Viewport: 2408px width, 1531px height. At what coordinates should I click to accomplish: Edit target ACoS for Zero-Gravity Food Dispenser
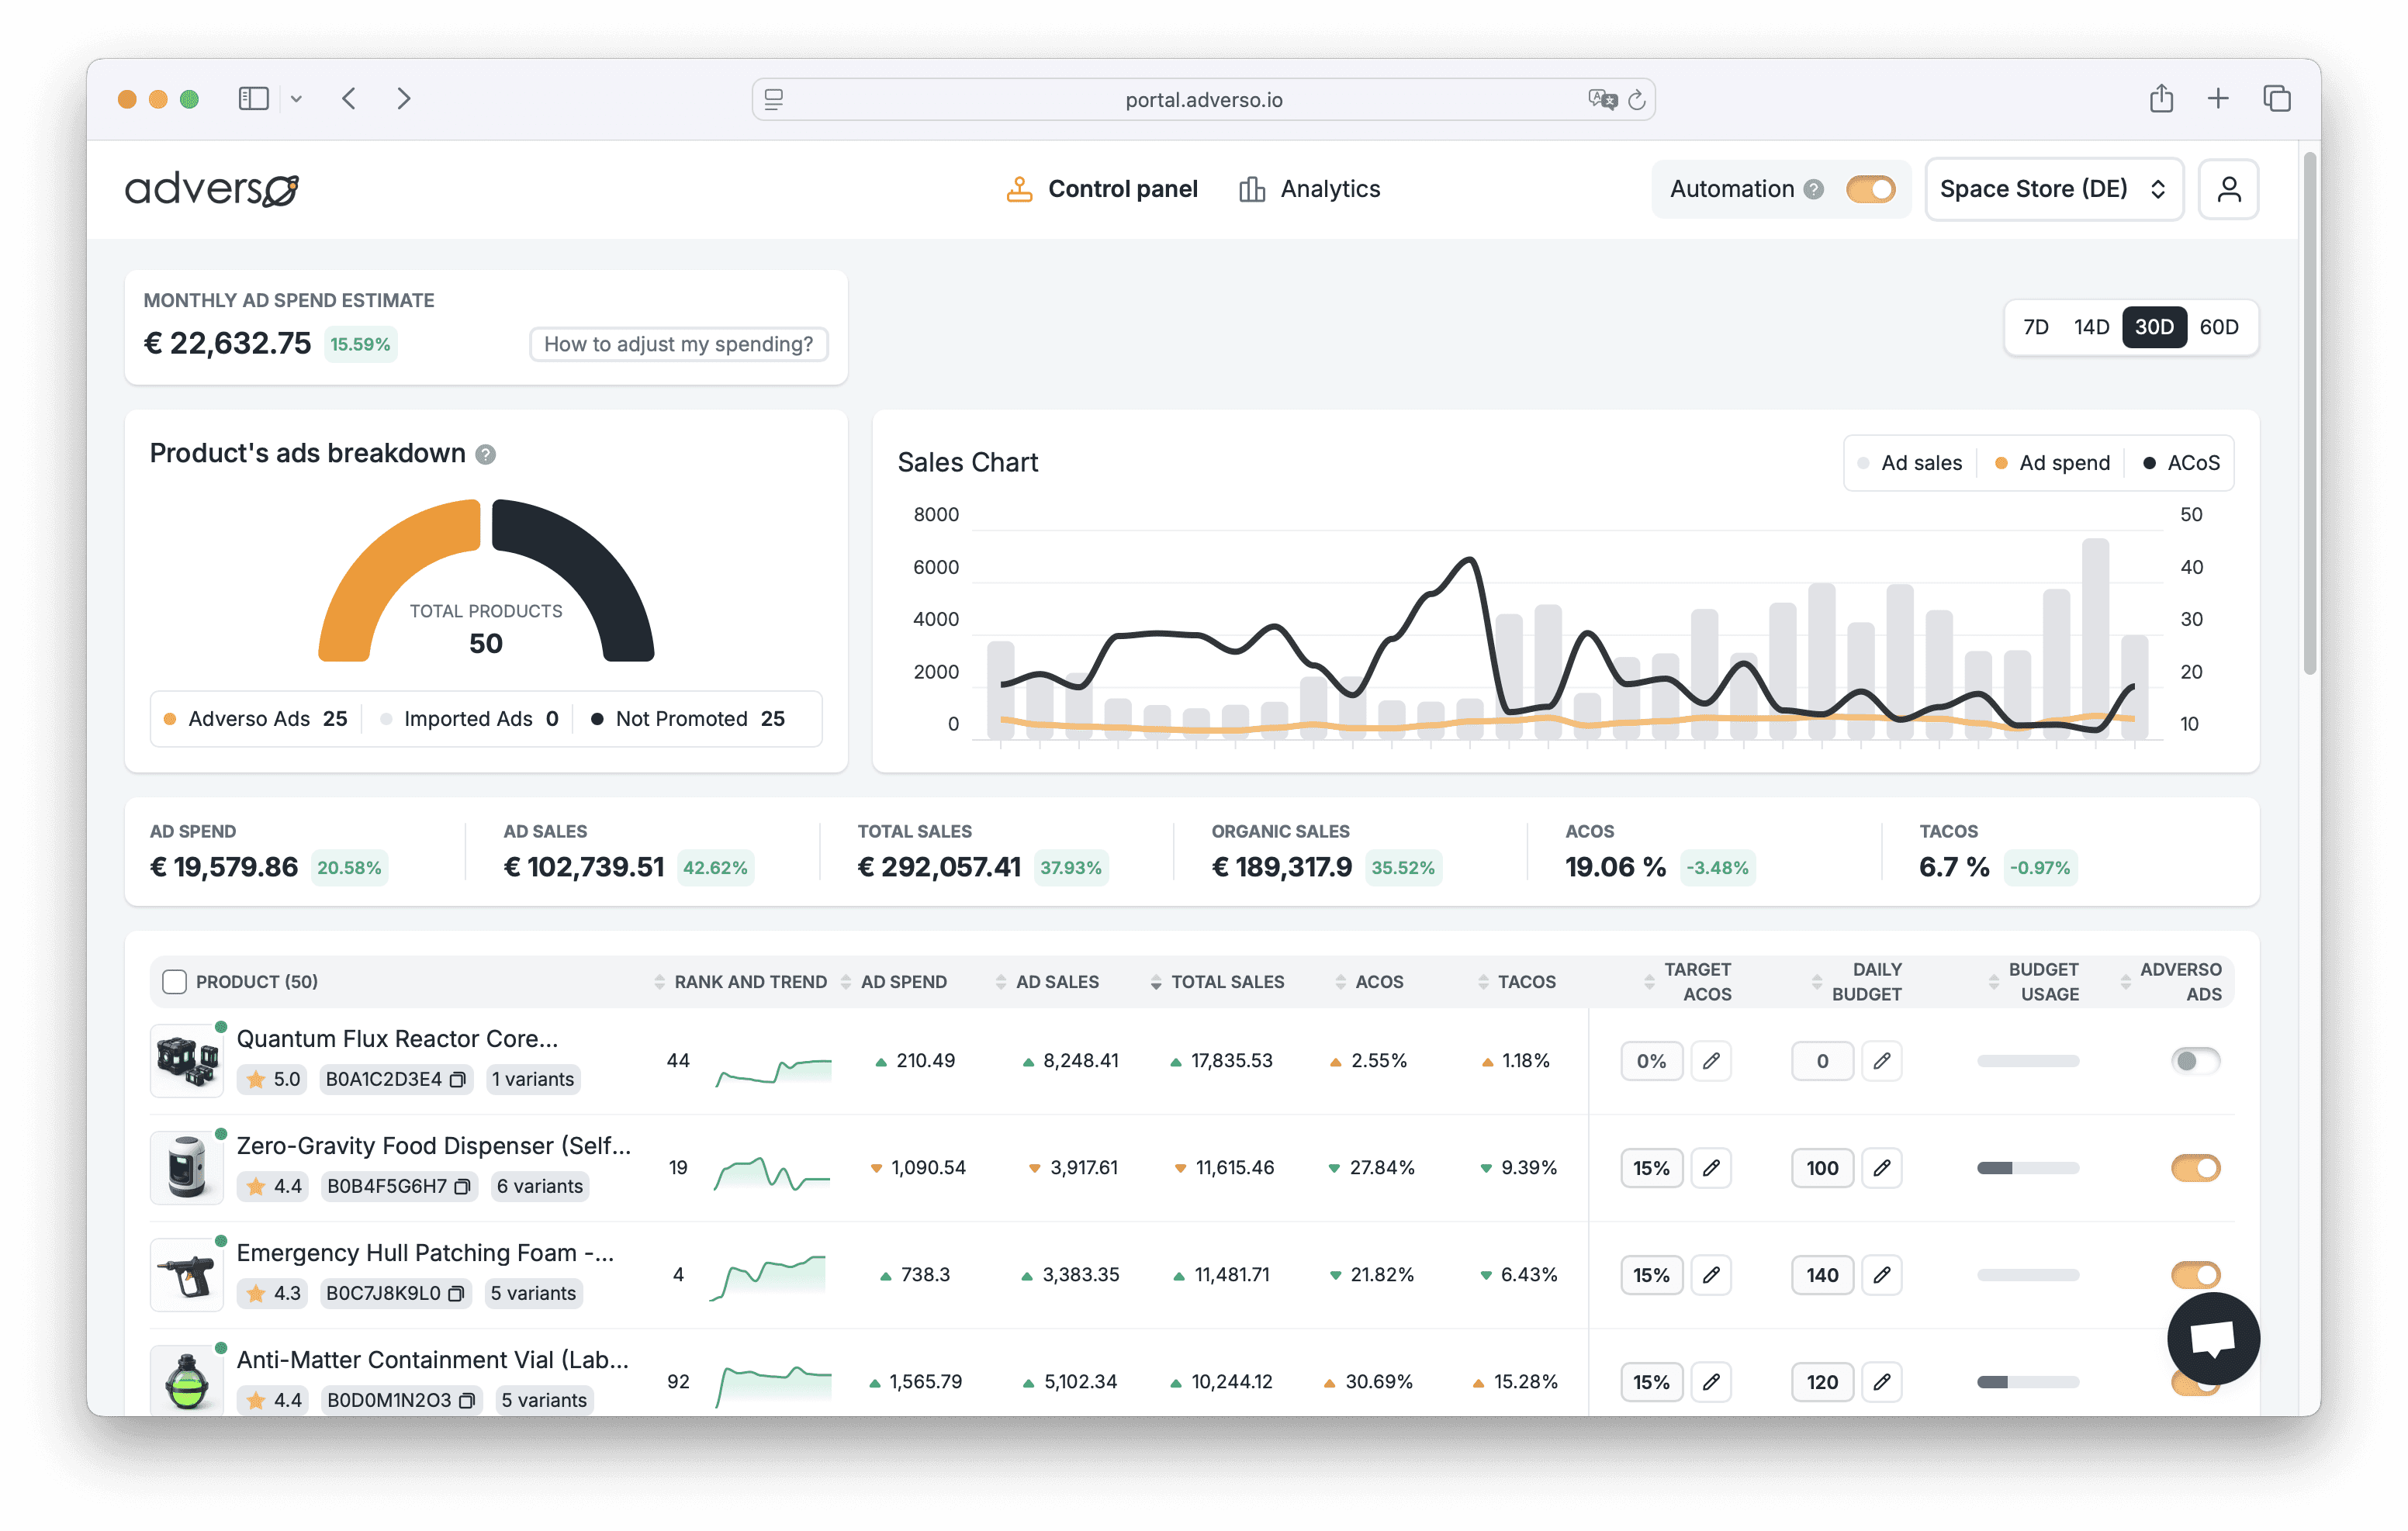1711,1167
